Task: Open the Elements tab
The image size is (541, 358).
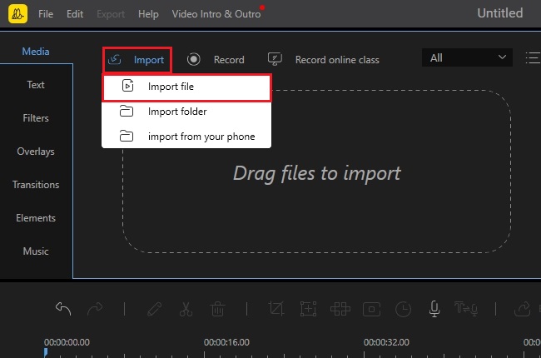Action: point(36,218)
